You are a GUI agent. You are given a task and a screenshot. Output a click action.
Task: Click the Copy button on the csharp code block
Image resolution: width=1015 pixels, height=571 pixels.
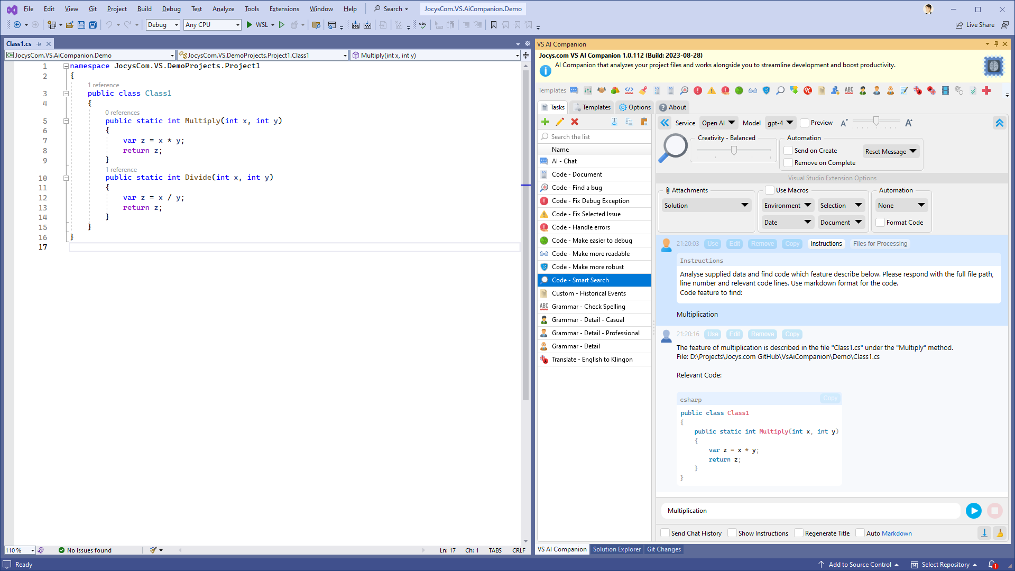click(829, 398)
